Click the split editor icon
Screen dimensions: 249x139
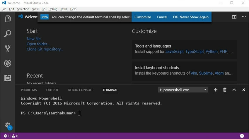click(x=234, y=17)
